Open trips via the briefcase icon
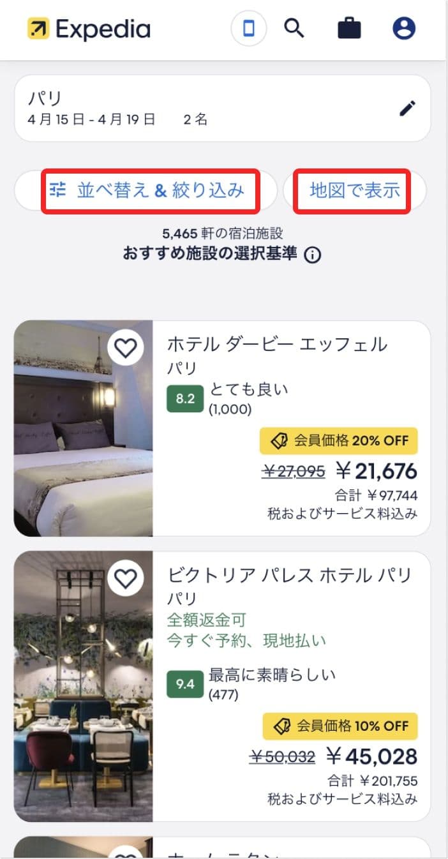The height and width of the screenshot is (859, 448). 348,29
